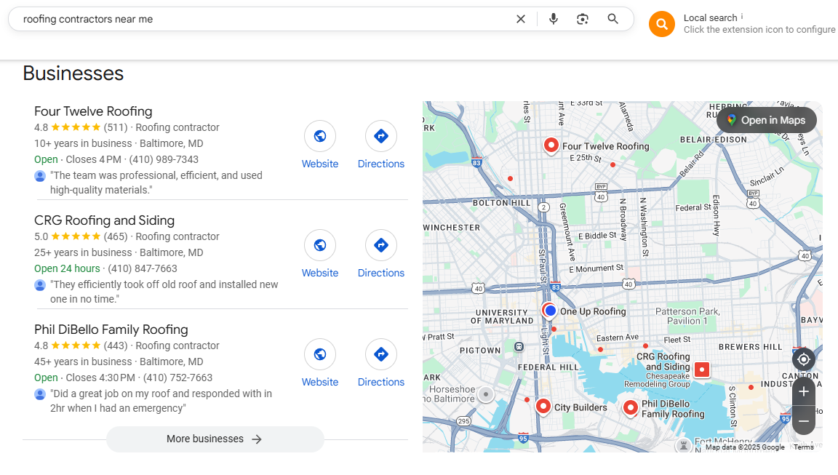The height and width of the screenshot is (475, 838).
Task: Expand More businesses list
Action: (215, 439)
